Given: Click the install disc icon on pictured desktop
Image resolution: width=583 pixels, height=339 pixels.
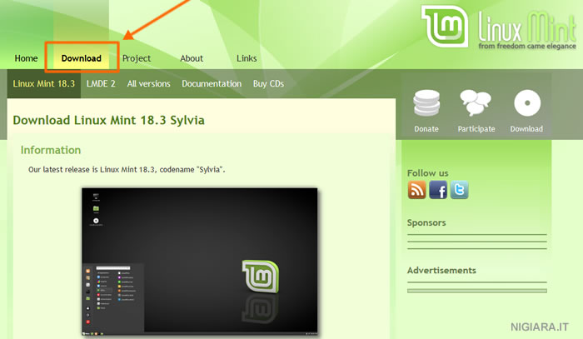Looking at the screenshot, I should 96,221.
